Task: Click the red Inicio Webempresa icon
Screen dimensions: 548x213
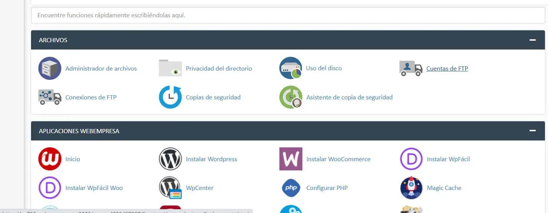Action: point(50,159)
